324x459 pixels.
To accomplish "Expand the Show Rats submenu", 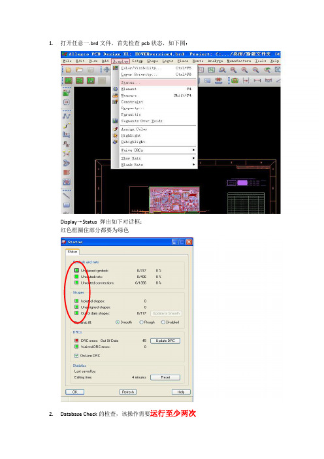I will pyautogui.click(x=158, y=158).
